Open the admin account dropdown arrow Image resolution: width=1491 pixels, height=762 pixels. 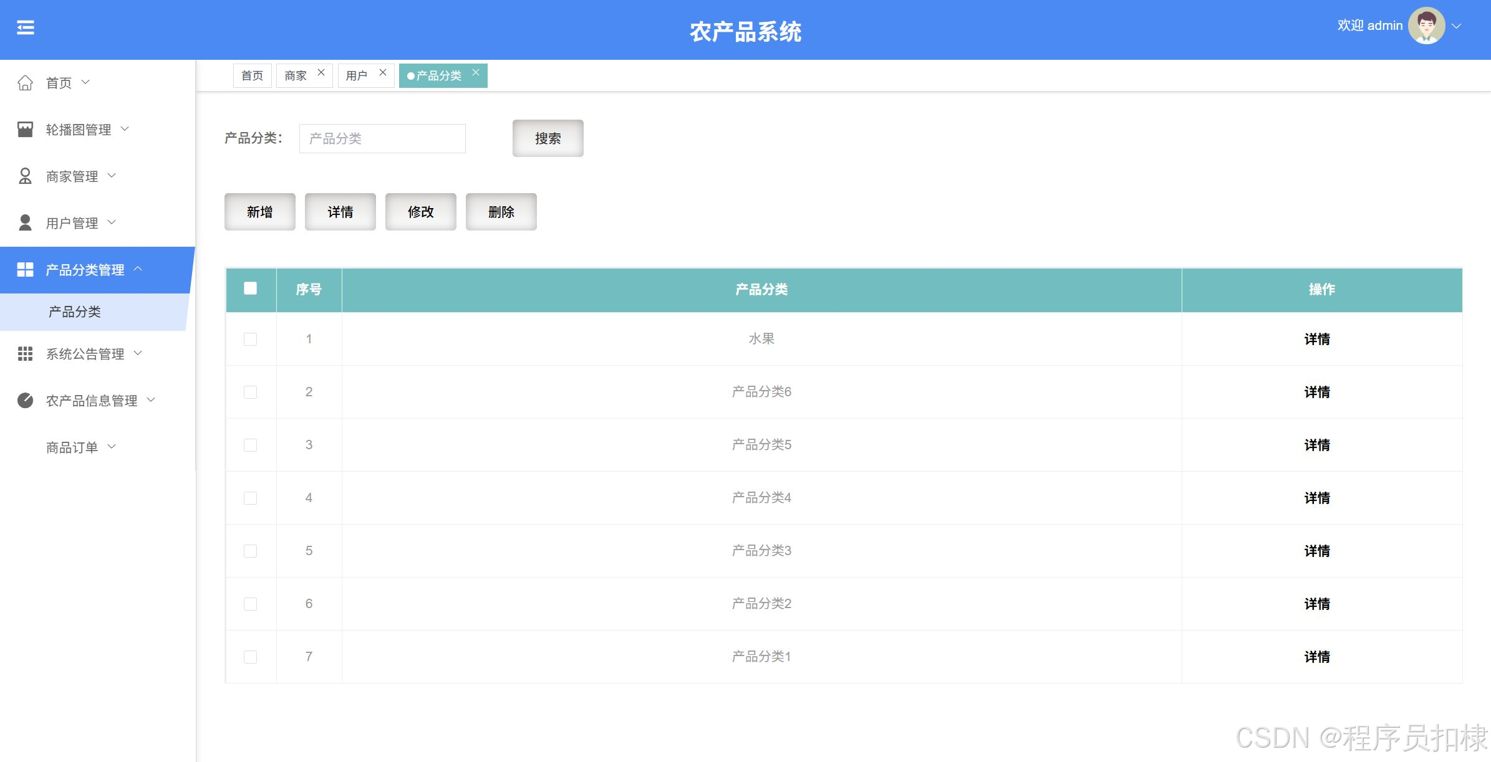coord(1457,26)
